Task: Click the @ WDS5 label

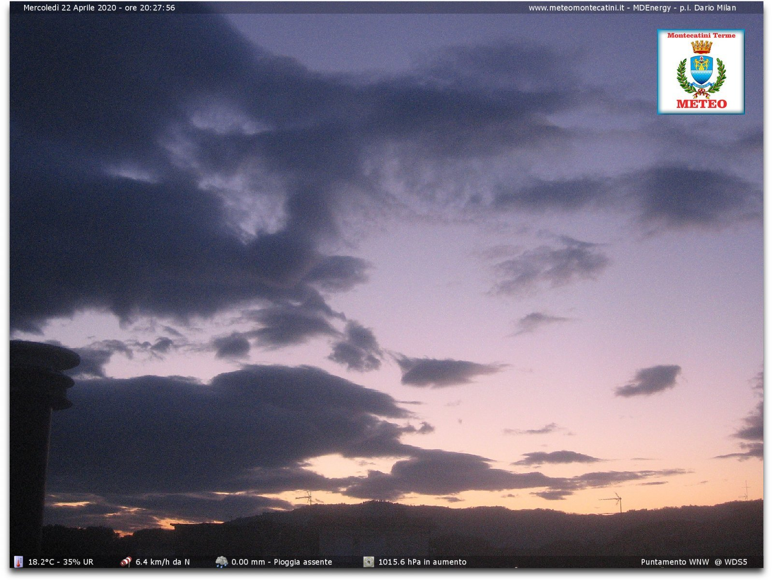Action: pos(731,562)
